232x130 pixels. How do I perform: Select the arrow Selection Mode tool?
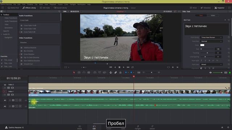[74, 73]
